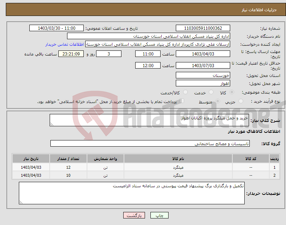The width and height of the screenshot is (286, 225).
Task: Click the بازگشت (back) button
Action: [x=134, y=215]
